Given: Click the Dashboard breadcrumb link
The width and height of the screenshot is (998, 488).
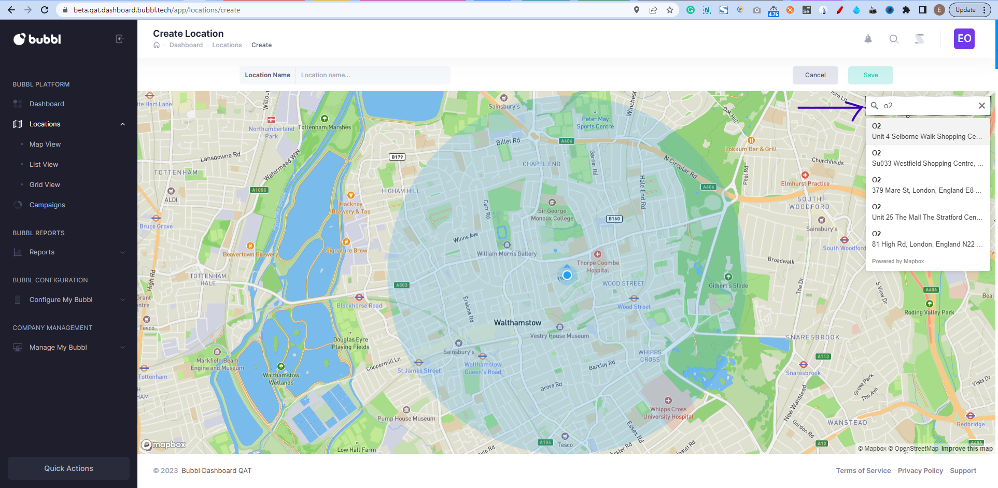Looking at the screenshot, I should [186, 45].
